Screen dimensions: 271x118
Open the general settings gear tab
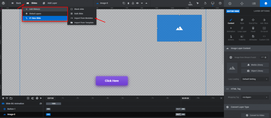pos(230,3)
